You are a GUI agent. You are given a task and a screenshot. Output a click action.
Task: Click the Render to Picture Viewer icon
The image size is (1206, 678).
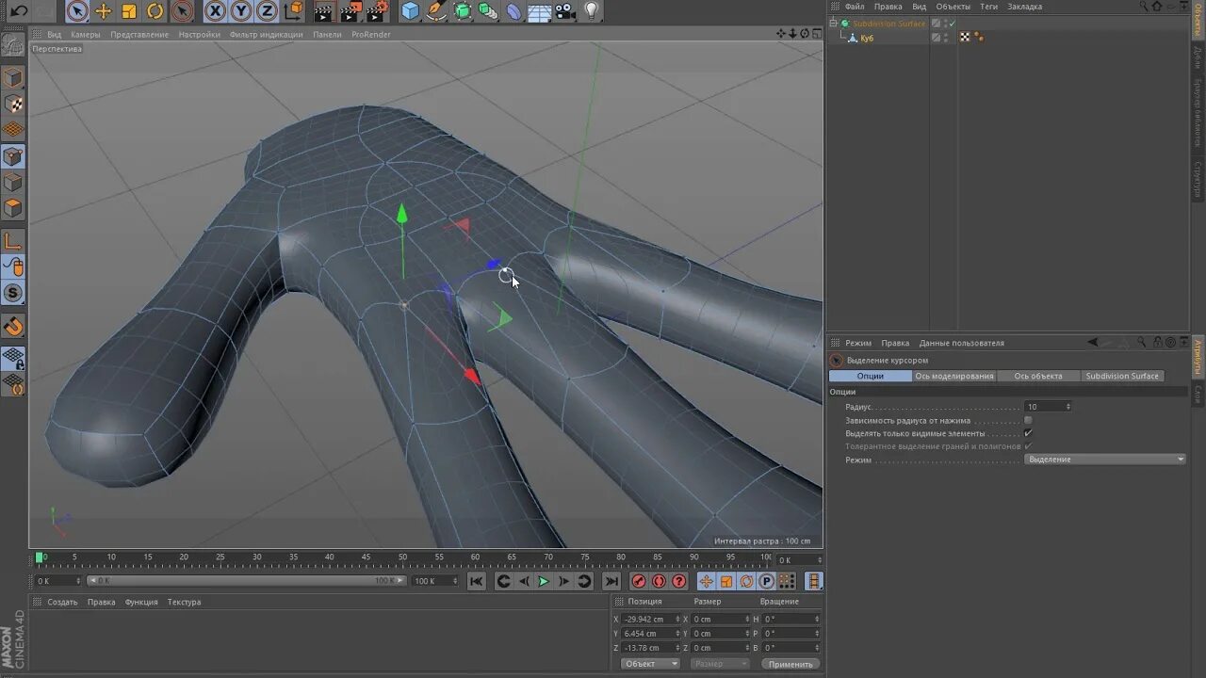pyautogui.click(x=350, y=11)
